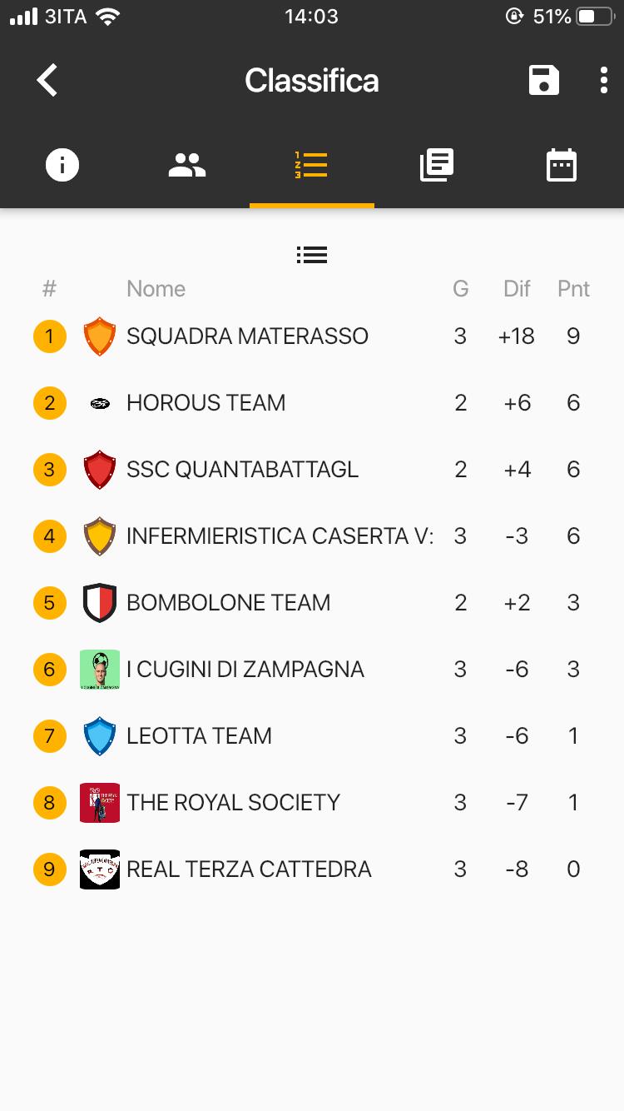Toggle the list view icon above table
624x1111 pixels.
[x=312, y=255]
